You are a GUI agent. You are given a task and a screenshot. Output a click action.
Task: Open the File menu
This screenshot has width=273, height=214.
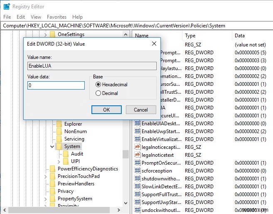coord(7,17)
